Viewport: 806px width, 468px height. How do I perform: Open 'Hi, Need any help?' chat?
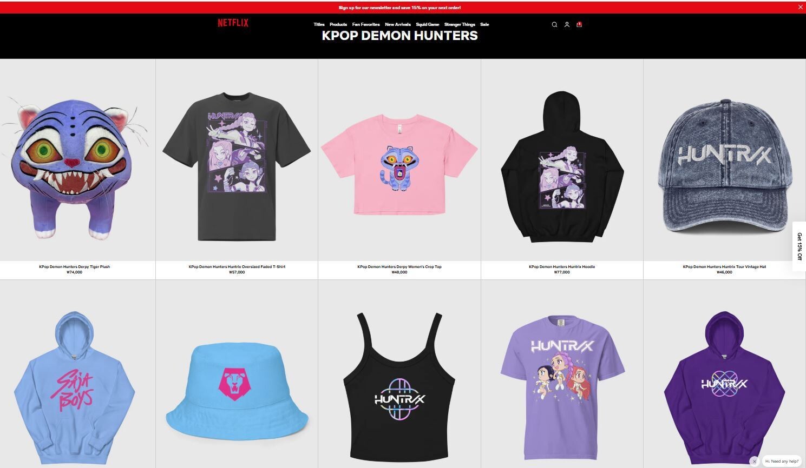(782, 461)
